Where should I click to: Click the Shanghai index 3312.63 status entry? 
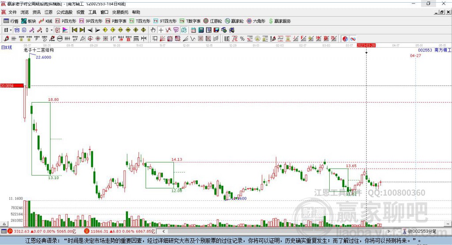42,231
